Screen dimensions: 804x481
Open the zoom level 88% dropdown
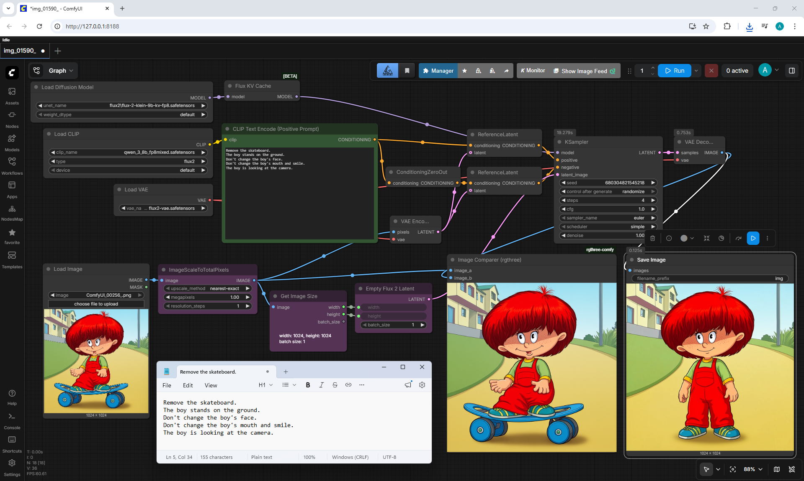(753, 469)
